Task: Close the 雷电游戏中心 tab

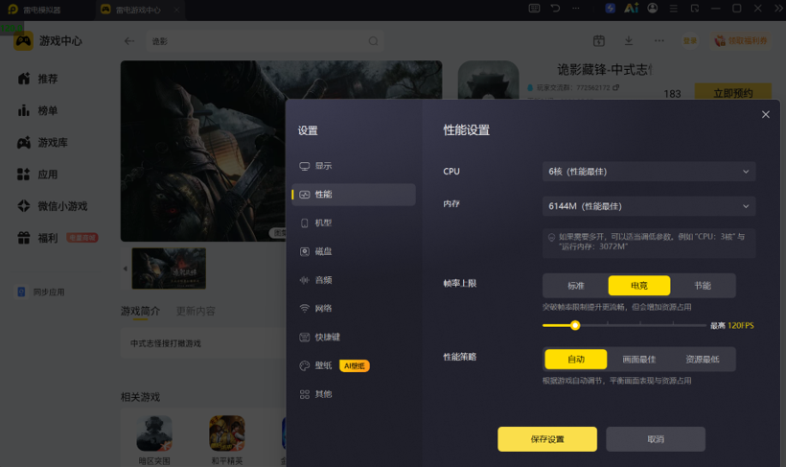Action: coord(176,10)
